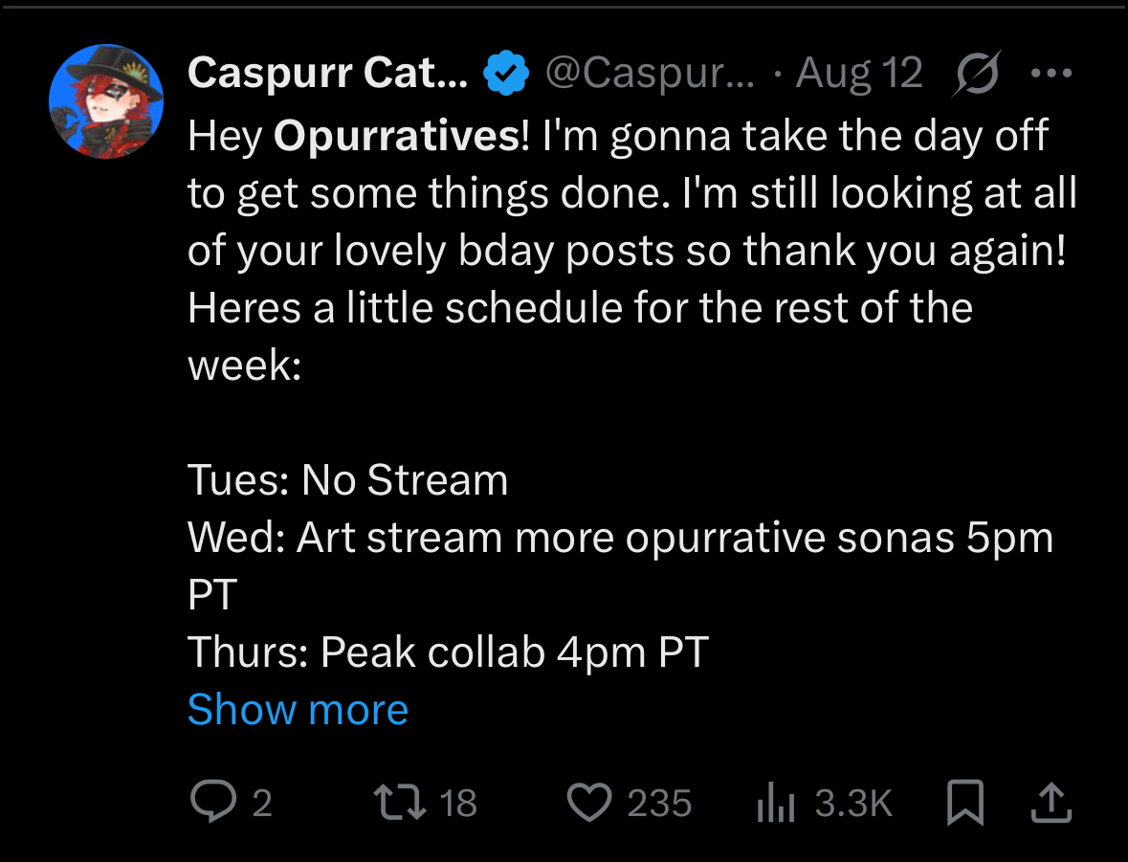Click the repost count of 18

(x=457, y=804)
